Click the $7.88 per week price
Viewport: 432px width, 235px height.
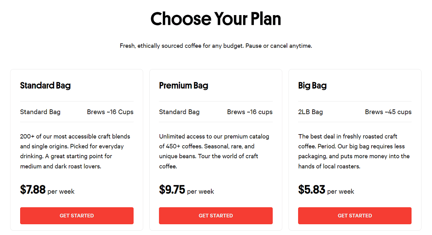click(47, 190)
